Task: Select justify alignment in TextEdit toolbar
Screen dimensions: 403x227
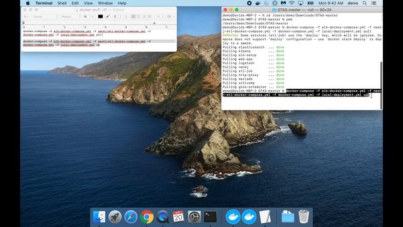Action: [x=150, y=16]
